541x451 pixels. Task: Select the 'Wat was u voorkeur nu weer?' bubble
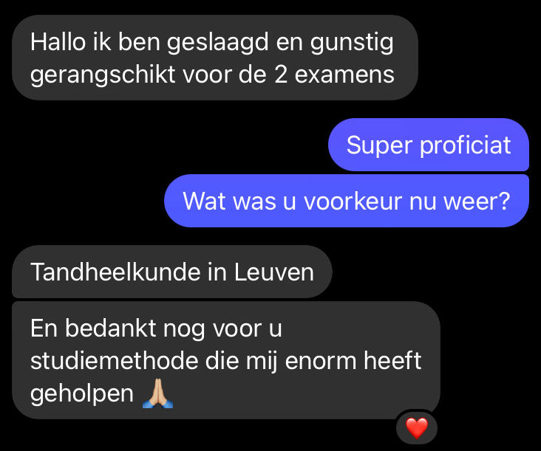(347, 201)
